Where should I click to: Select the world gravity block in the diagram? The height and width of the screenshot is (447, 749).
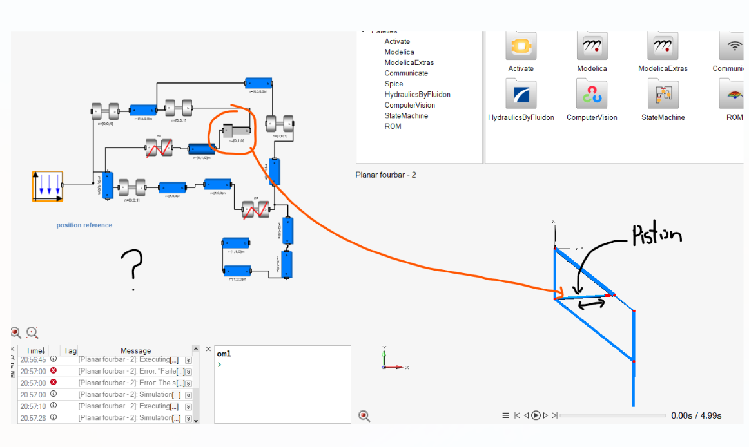[x=47, y=186]
